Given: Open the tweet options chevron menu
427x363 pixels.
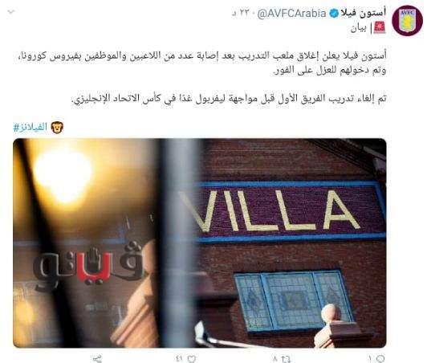Looking at the screenshot, I should [x=11, y=12].
